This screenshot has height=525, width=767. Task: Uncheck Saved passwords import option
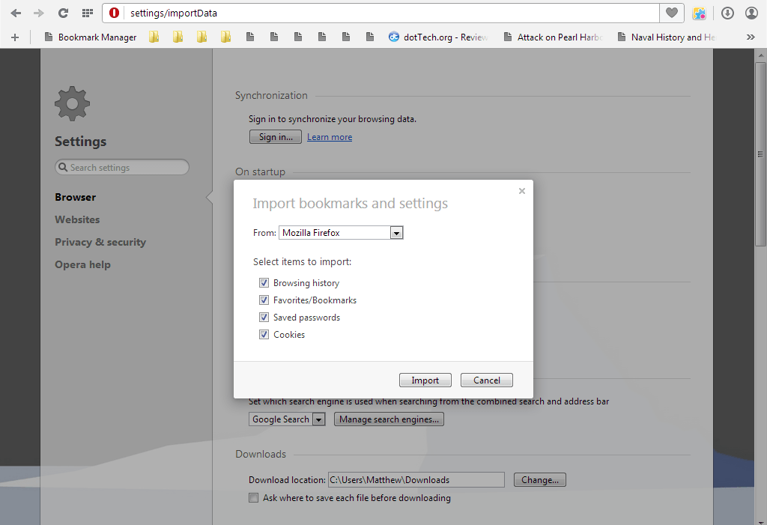click(x=264, y=317)
